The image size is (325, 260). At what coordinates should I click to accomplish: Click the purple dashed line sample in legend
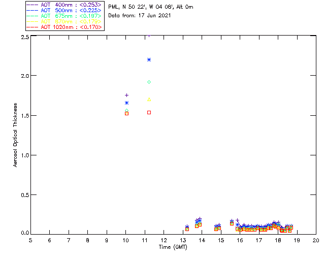[x=32, y=5]
